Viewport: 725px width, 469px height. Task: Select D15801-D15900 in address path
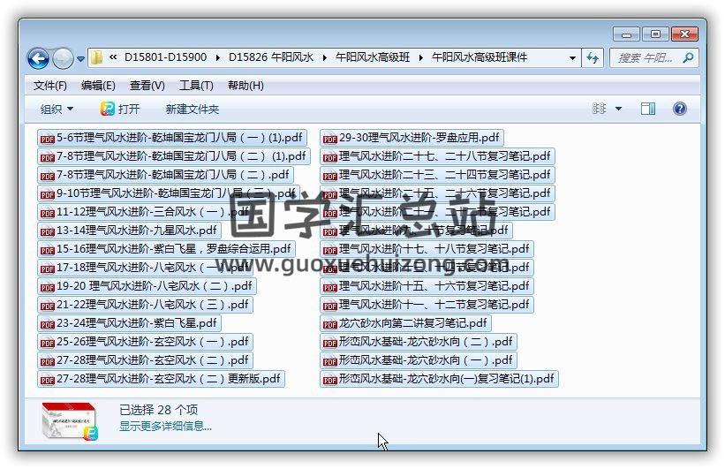pos(165,57)
